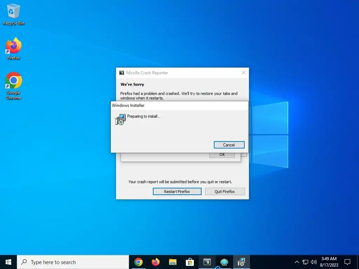Click the 'Preparing to install...' text
Screen dimensions: 359x269
(144, 116)
